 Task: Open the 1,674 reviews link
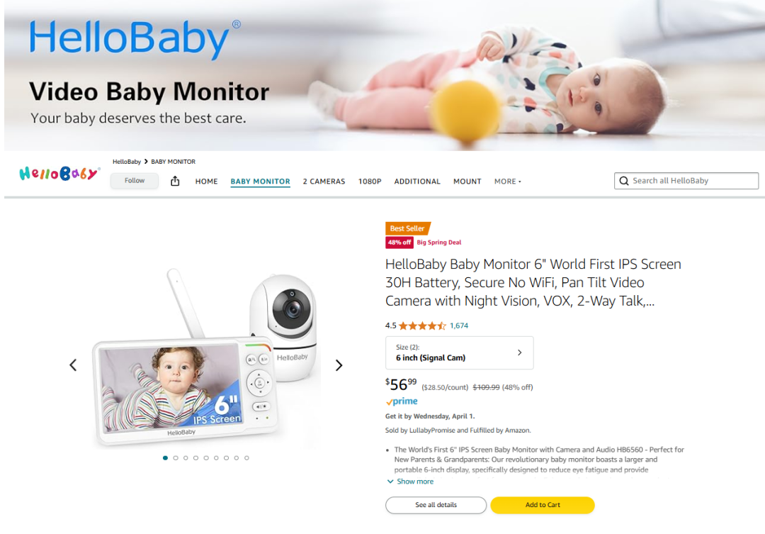tap(459, 326)
